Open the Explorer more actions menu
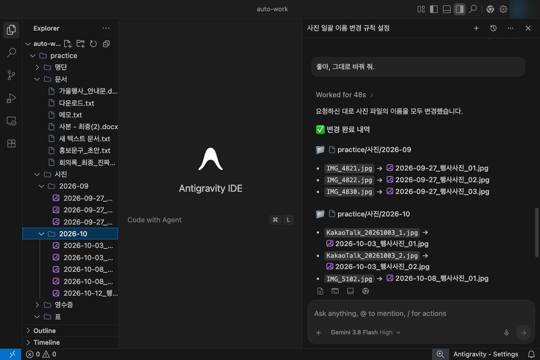Viewport: 540px width, 360px height. click(x=106, y=28)
